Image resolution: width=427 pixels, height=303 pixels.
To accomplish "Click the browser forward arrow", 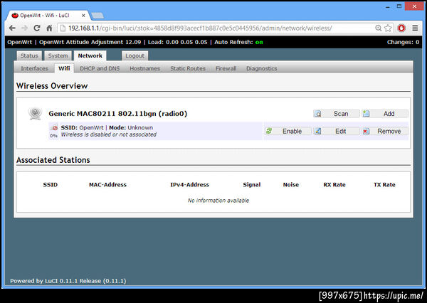I will [x=24, y=28].
